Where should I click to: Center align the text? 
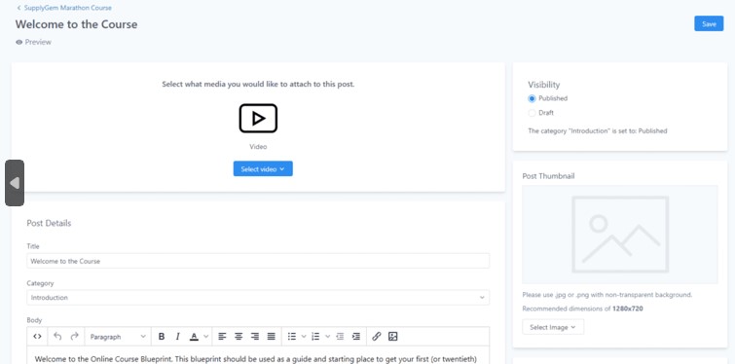[239, 337]
